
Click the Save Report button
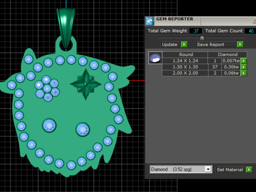pyautogui.click(x=217, y=44)
